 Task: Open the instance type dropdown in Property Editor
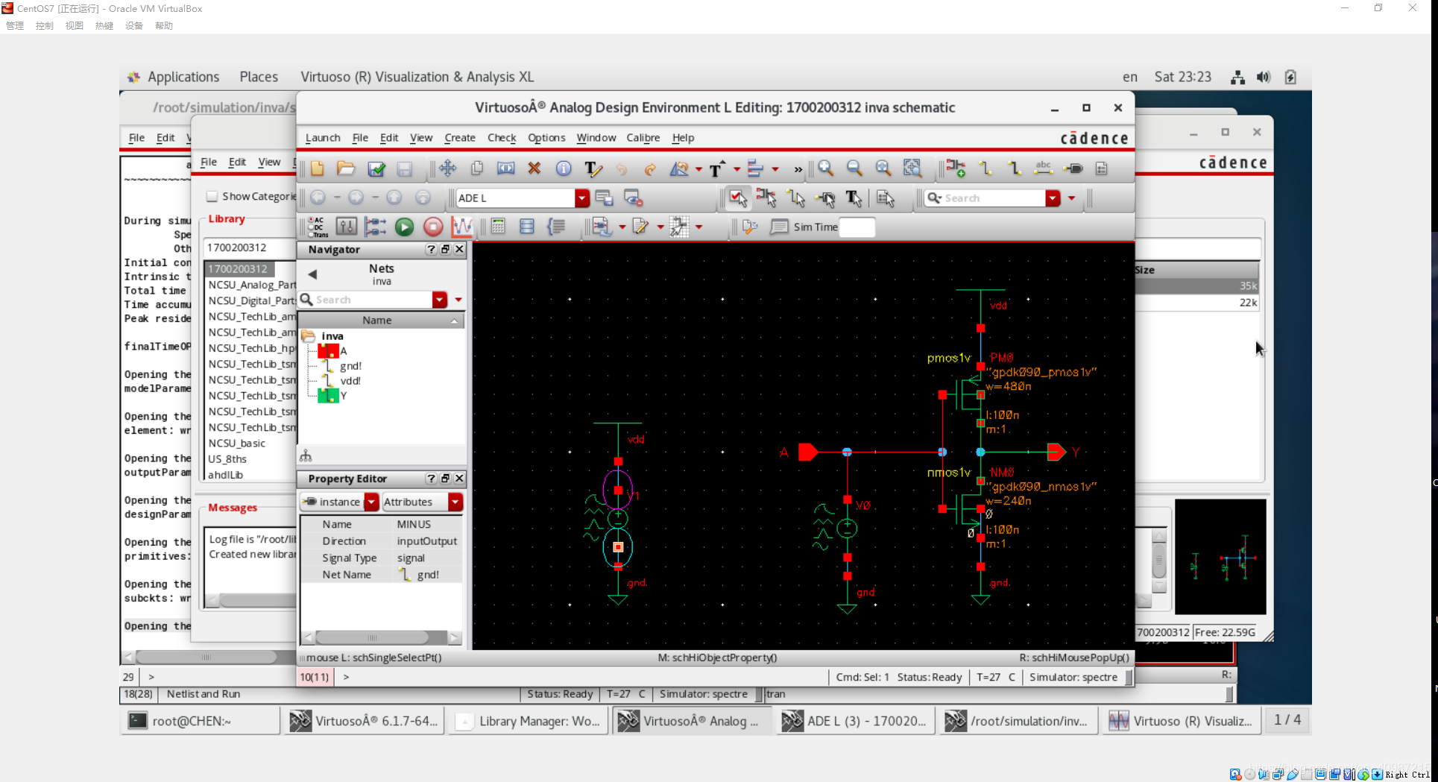point(370,502)
